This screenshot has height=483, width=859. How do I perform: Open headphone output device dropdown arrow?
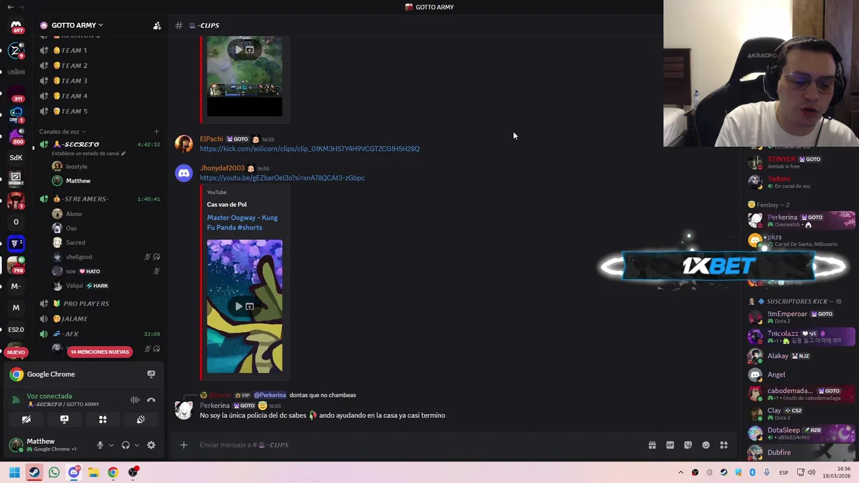[x=136, y=445]
